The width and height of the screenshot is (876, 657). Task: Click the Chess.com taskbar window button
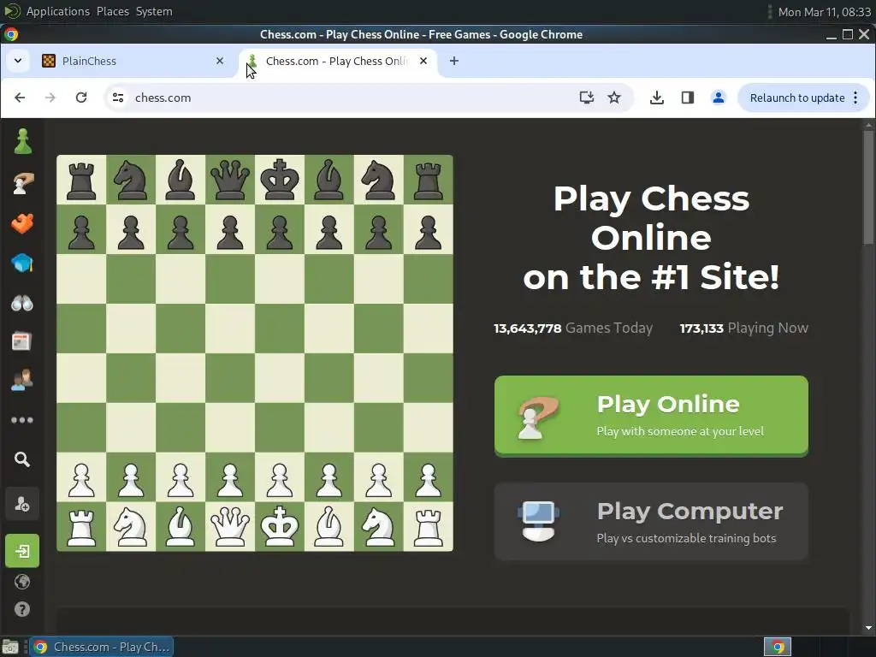click(102, 647)
